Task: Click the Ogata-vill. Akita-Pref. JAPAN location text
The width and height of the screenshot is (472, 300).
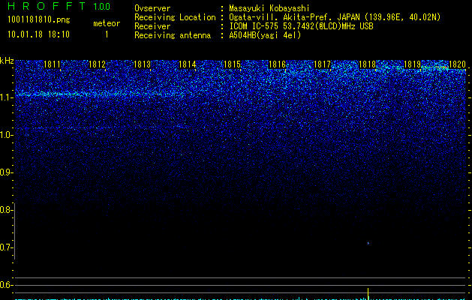Action: pos(335,17)
